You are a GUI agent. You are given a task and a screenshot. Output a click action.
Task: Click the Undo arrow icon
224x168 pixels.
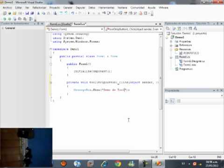pyautogui.click(x=73, y=13)
